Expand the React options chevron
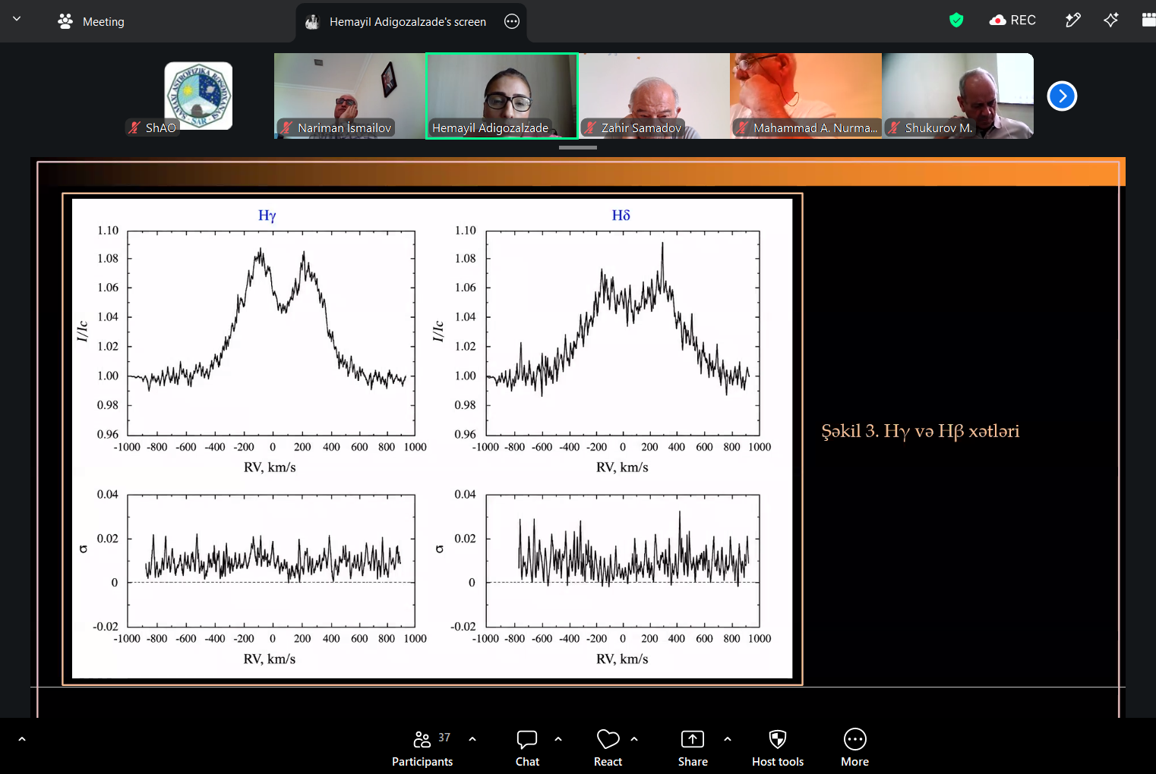This screenshot has height=774, width=1156. pos(634,738)
